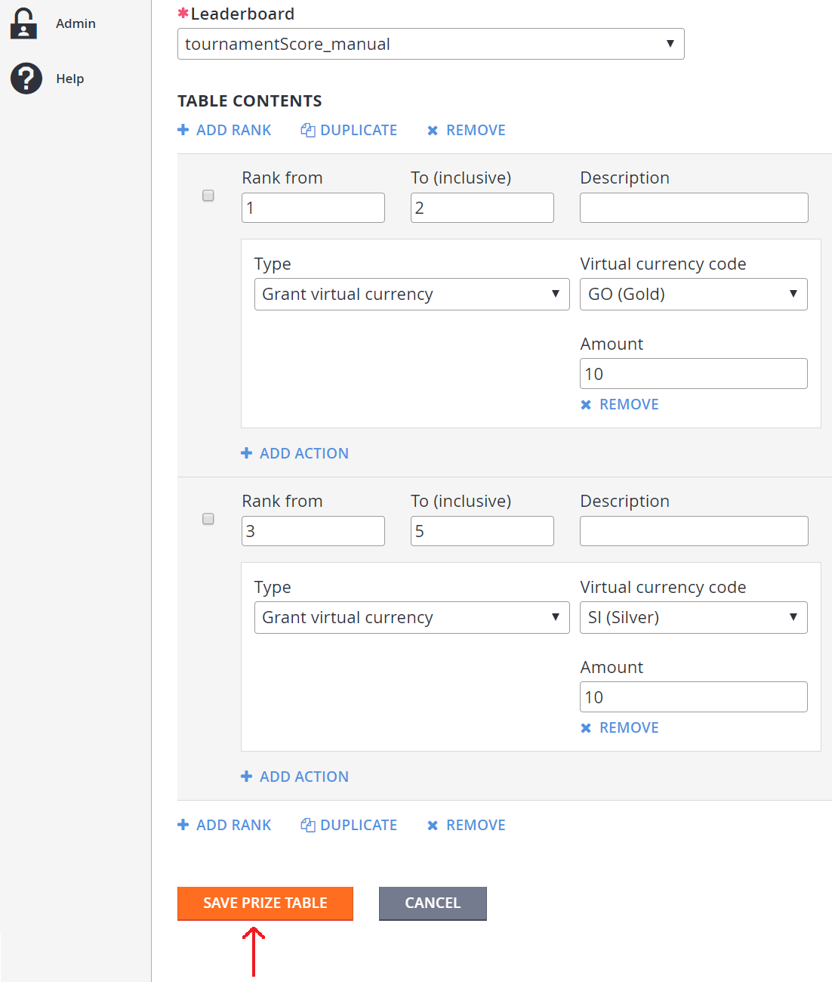Viewport: 838px width, 982px height.
Task: Click the top REMOVE x icon
Action: point(433,131)
